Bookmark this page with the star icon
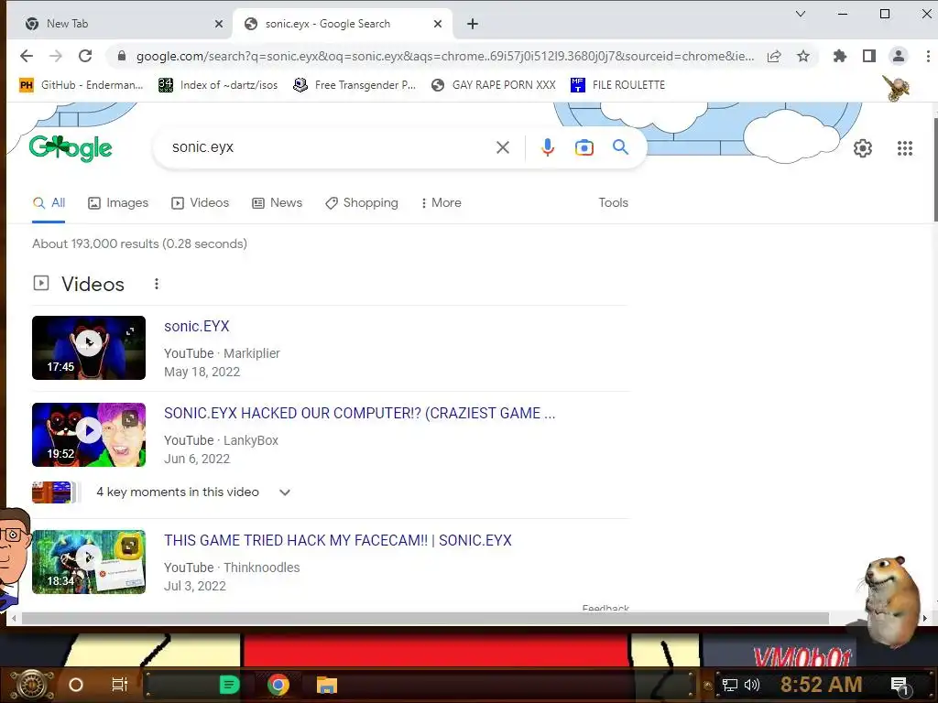 [x=803, y=56]
